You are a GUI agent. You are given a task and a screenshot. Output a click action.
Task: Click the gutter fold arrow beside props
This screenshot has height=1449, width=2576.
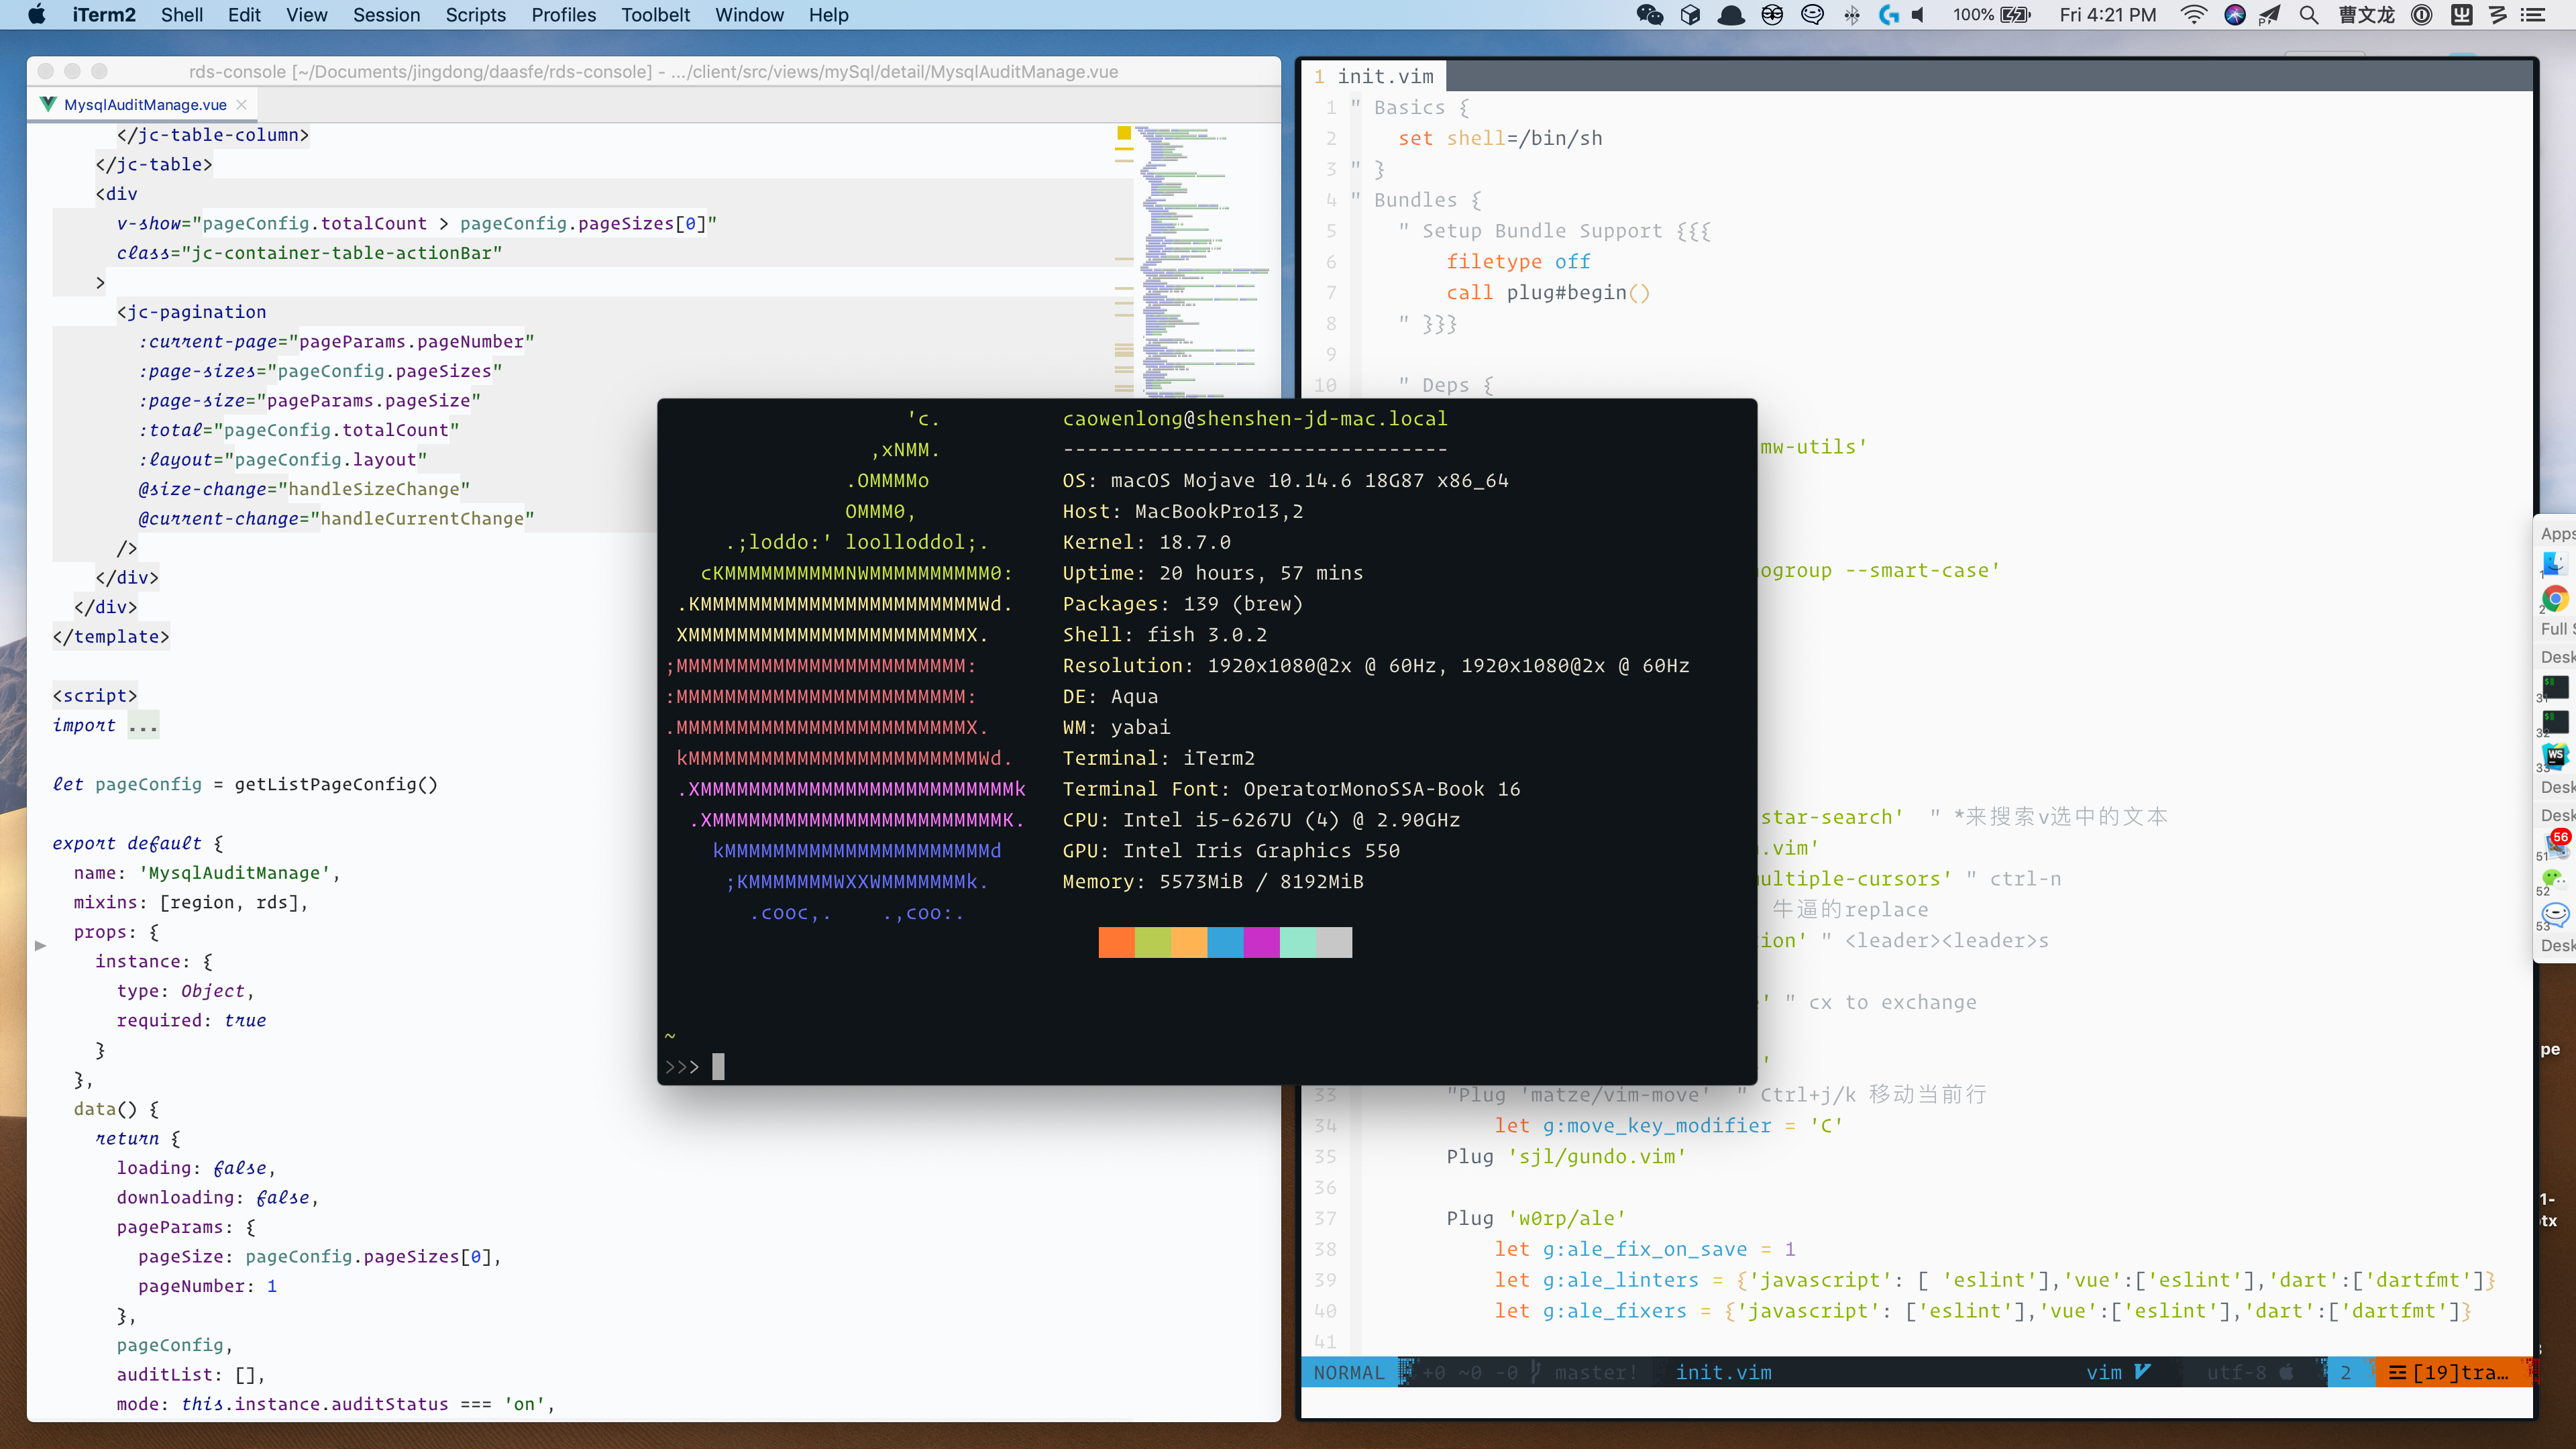click(x=40, y=945)
